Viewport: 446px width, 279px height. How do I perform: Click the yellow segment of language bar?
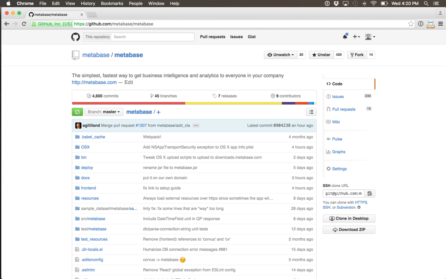(234, 103)
